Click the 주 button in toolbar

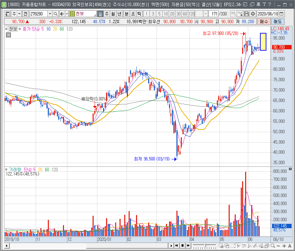[14, 14]
